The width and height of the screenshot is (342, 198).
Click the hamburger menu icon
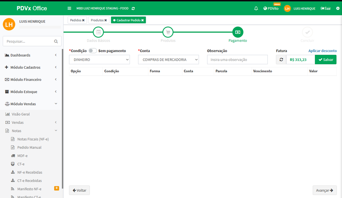69,8
